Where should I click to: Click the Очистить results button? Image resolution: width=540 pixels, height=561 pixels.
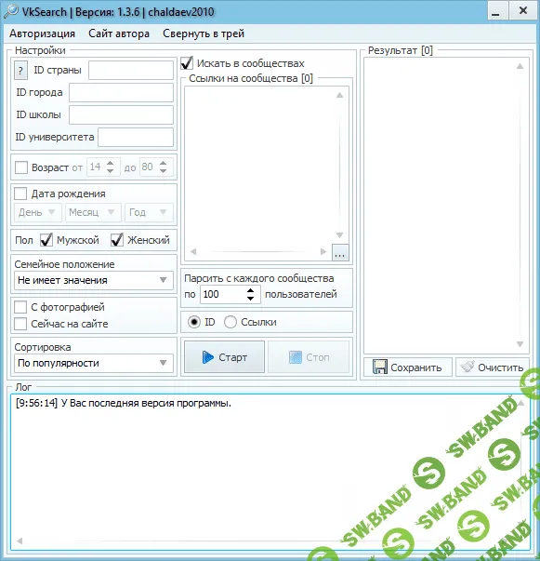click(x=493, y=367)
